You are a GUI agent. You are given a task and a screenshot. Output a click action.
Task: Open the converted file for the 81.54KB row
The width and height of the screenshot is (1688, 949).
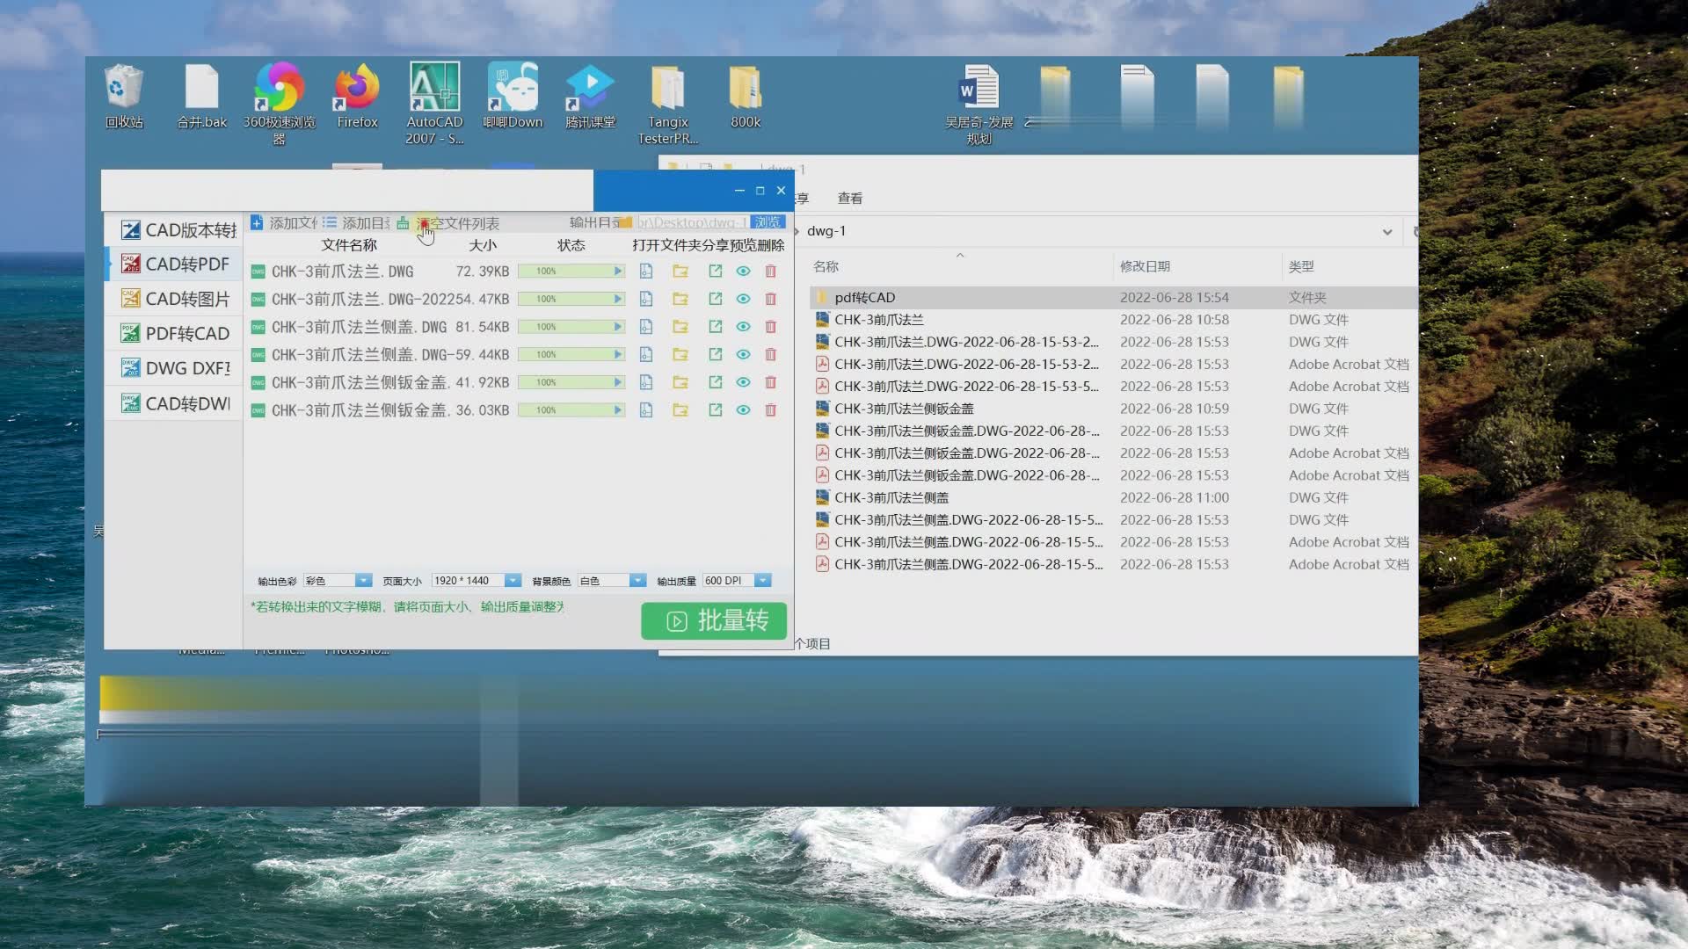click(646, 327)
